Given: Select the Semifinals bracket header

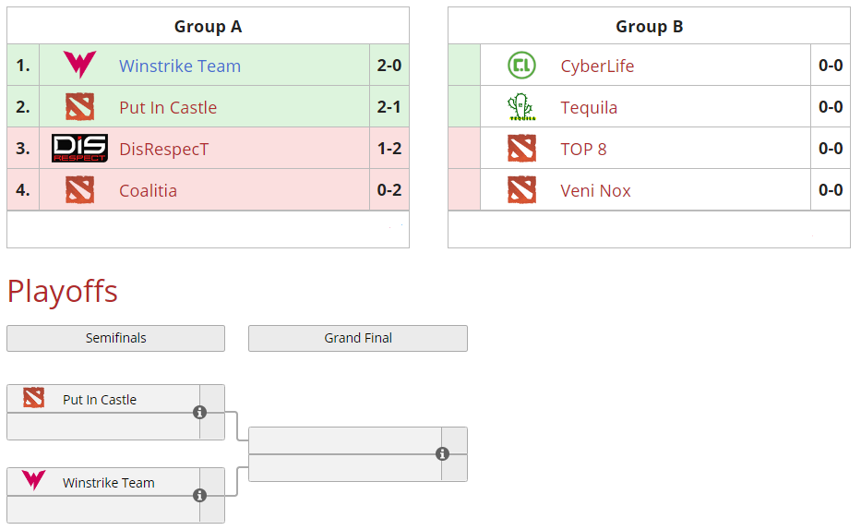Looking at the screenshot, I should coord(115,338).
